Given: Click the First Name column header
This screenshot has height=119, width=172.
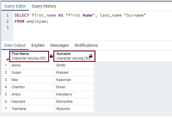Looking at the screenshot, I should (x=29, y=56).
